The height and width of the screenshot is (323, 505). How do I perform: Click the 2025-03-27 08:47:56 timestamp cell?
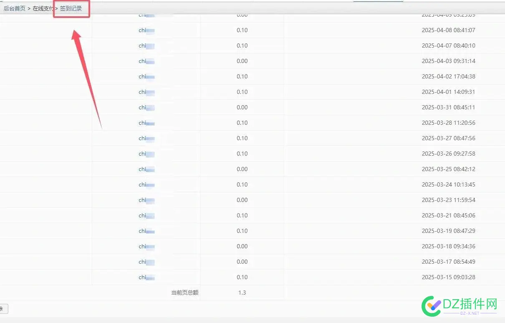(448, 138)
